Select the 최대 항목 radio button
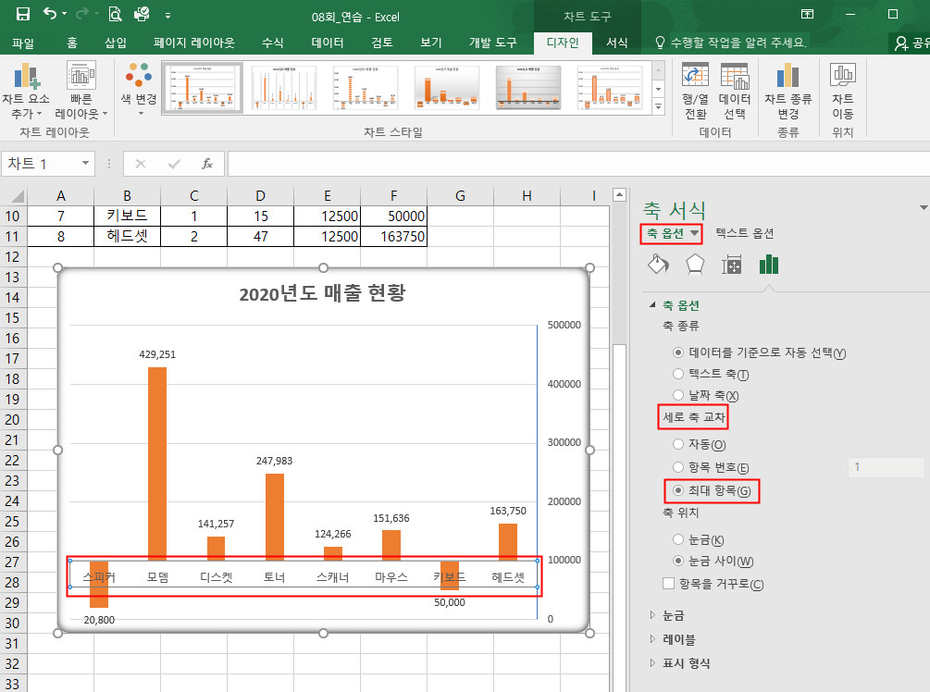930x692 pixels. 678,490
